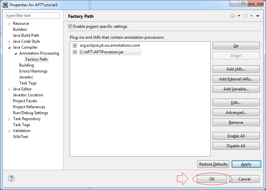
Task: Confirm the dialog with the OK button
Action: pyautogui.click(x=212, y=179)
